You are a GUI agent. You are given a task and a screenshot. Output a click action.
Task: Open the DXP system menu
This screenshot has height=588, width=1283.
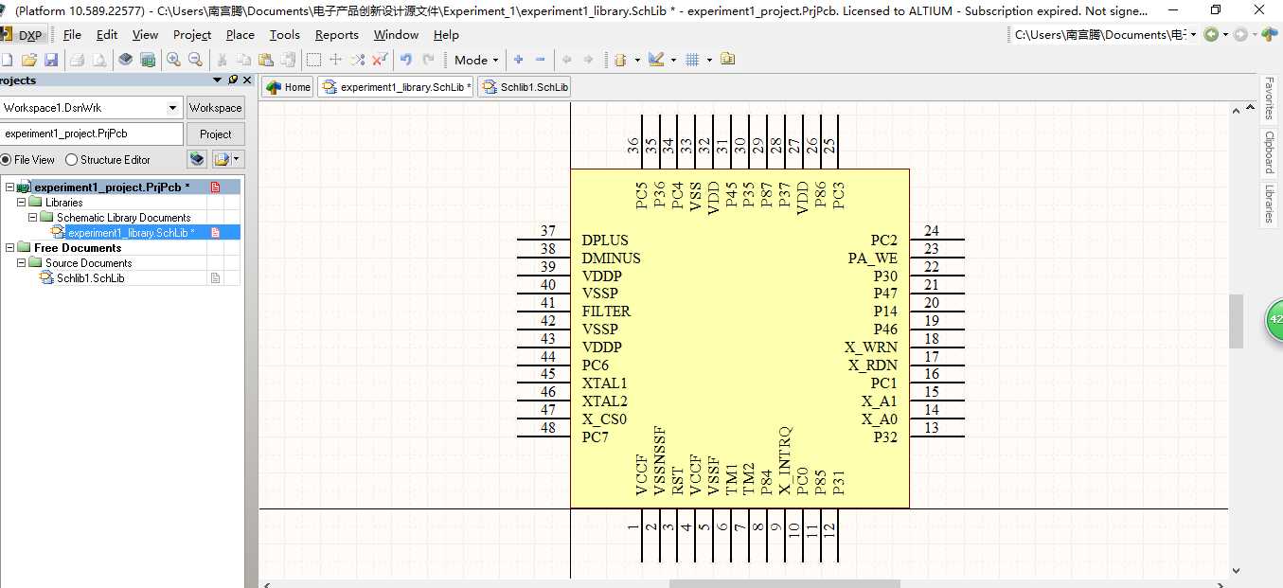pyautogui.click(x=22, y=35)
